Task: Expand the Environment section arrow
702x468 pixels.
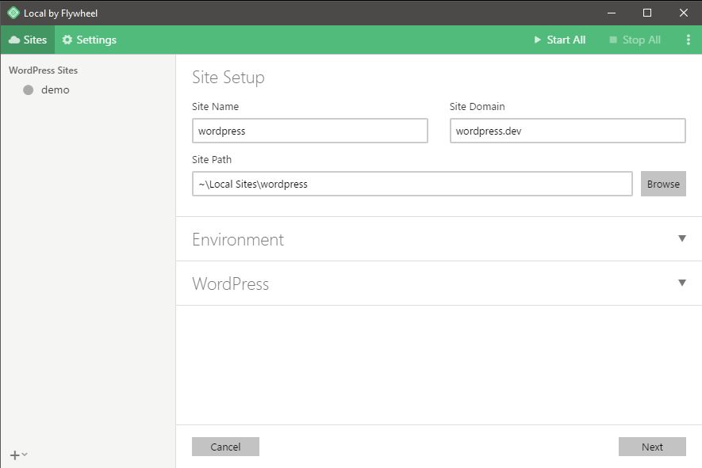Action: (682, 238)
